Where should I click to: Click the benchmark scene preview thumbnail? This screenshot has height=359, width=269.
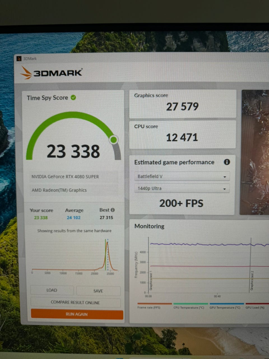click(x=254, y=152)
